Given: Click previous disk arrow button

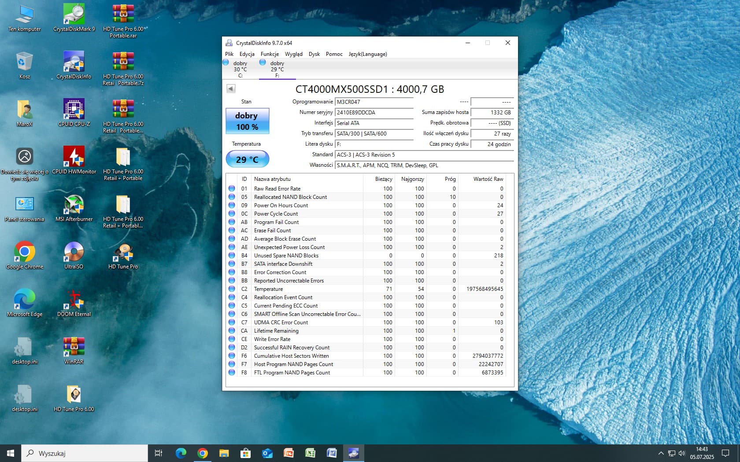Looking at the screenshot, I should tap(231, 88).
